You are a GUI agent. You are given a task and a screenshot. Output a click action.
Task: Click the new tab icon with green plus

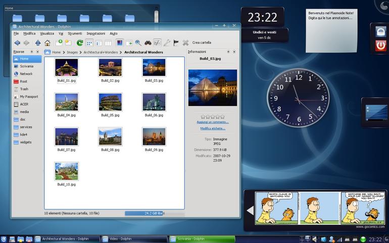pyautogui.click(x=59, y=42)
